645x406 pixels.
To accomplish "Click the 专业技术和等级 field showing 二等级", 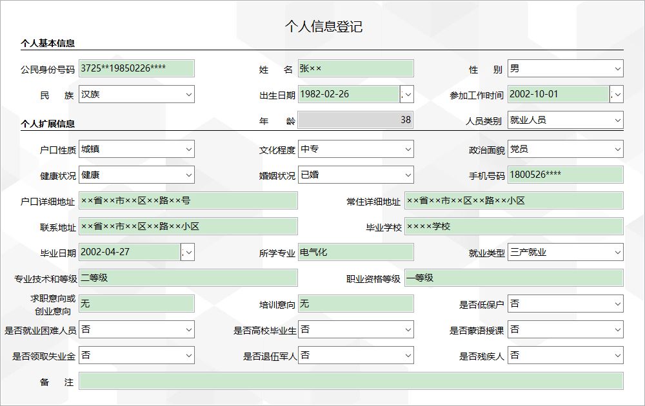I will [x=188, y=278].
